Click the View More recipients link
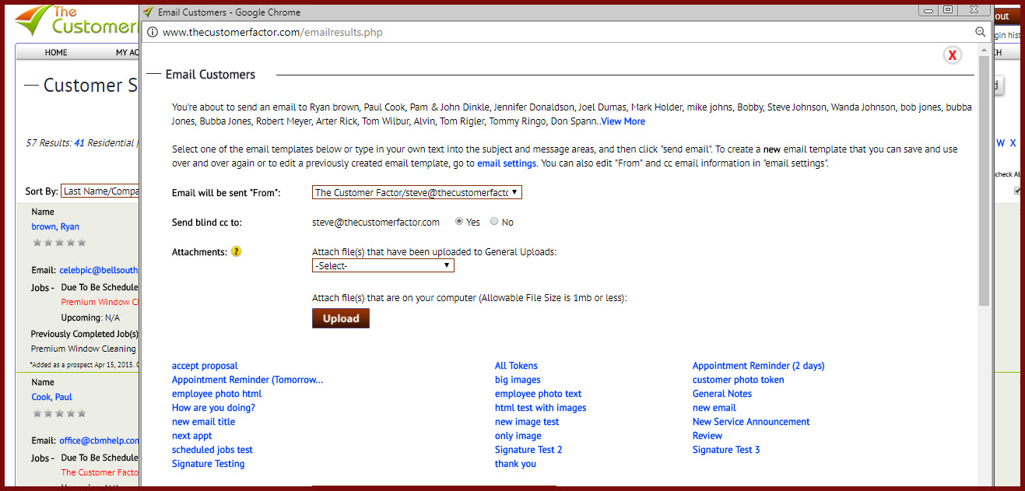Image resolution: width=1025 pixels, height=491 pixels. point(623,121)
